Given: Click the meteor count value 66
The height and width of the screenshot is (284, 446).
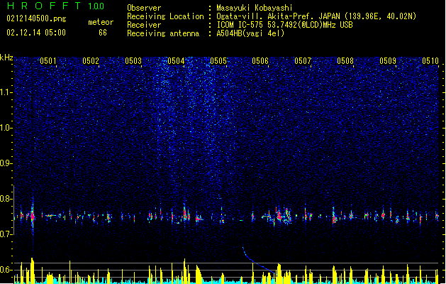Looking at the screenshot, I should pyautogui.click(x=103, y=33).
